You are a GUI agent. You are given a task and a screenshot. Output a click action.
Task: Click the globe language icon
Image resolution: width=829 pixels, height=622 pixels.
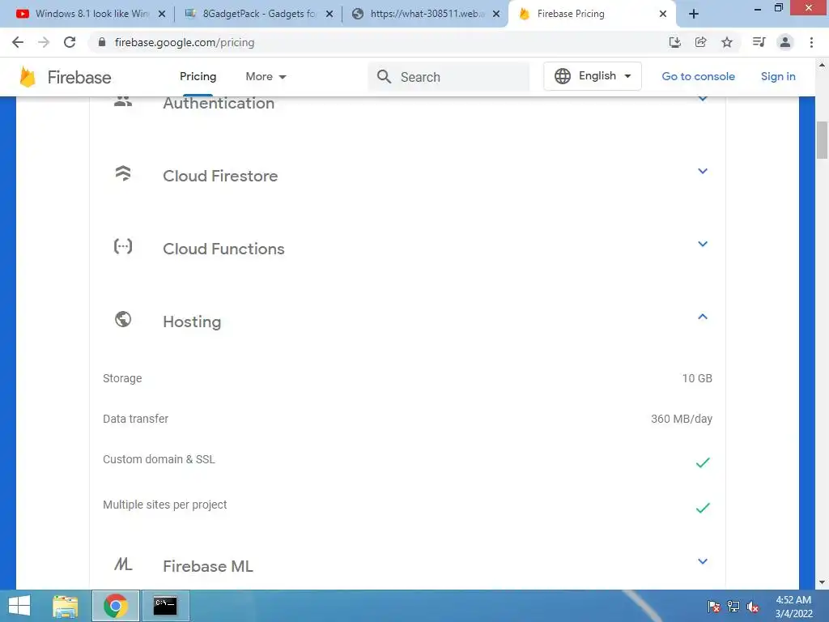pyautogui.click(x=562, y=75)
